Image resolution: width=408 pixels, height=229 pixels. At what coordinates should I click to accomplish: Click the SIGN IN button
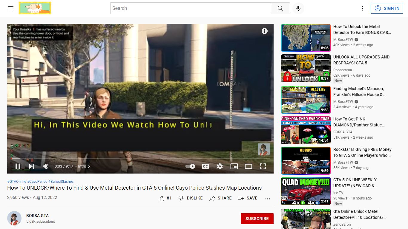(x=387, y=8)
